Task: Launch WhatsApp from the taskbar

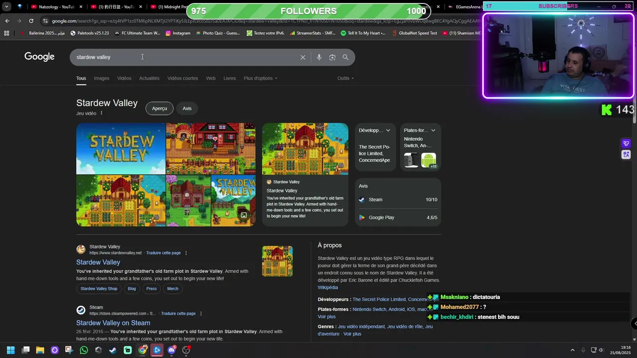Action: pos(84,350)
